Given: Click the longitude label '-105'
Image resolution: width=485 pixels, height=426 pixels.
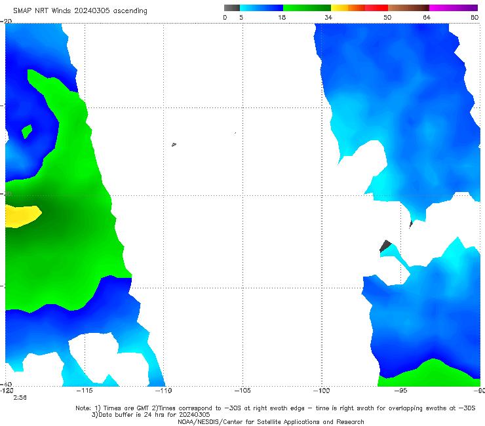Looking at the screenshot, I should [x=242, y=391].
